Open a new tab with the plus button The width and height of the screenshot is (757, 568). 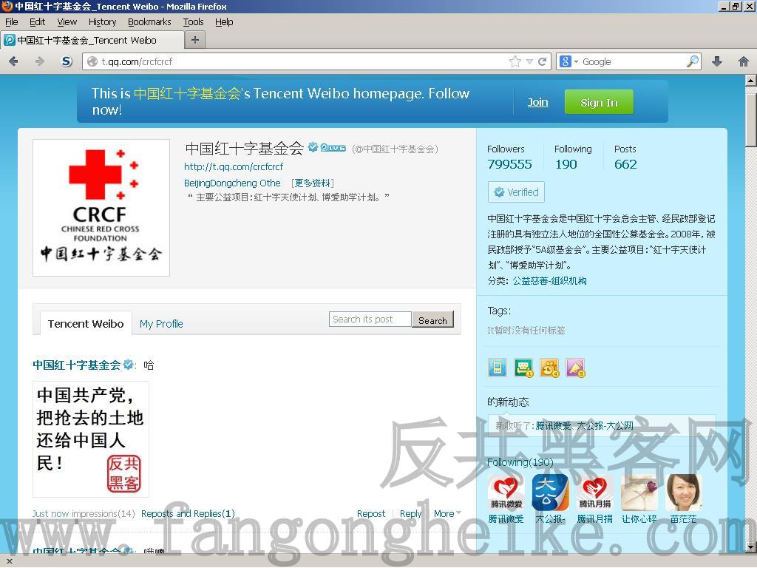(195, 40)
